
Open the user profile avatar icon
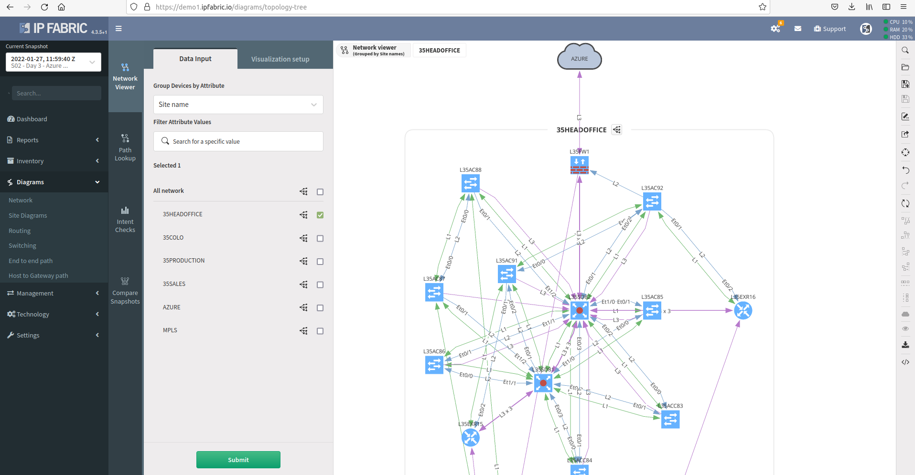click(x=866, y=29)
